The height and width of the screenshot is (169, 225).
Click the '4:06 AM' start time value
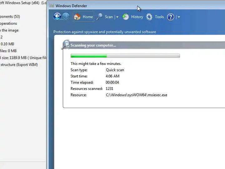(112, 76)
